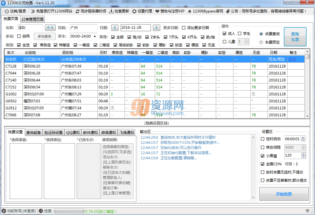
Task: Click the train list scrollbar down arrow
Action: tap(307, 116)
